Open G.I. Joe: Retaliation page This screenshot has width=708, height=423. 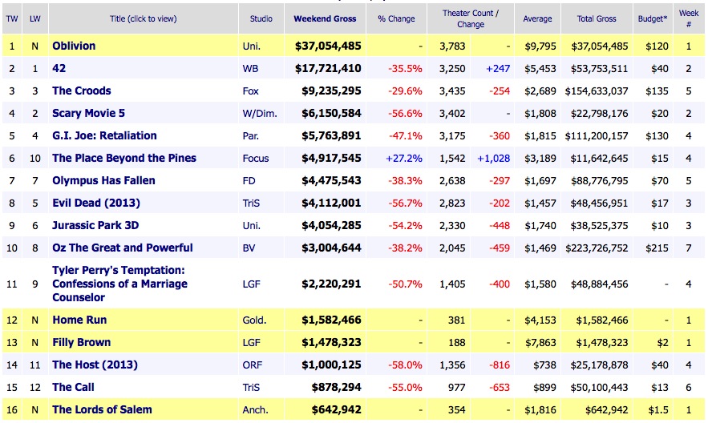click(x=104, y=136)
